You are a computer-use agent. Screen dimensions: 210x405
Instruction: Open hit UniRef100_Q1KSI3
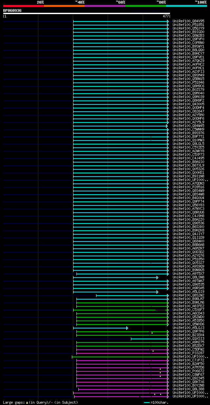(x=188, y=338)
